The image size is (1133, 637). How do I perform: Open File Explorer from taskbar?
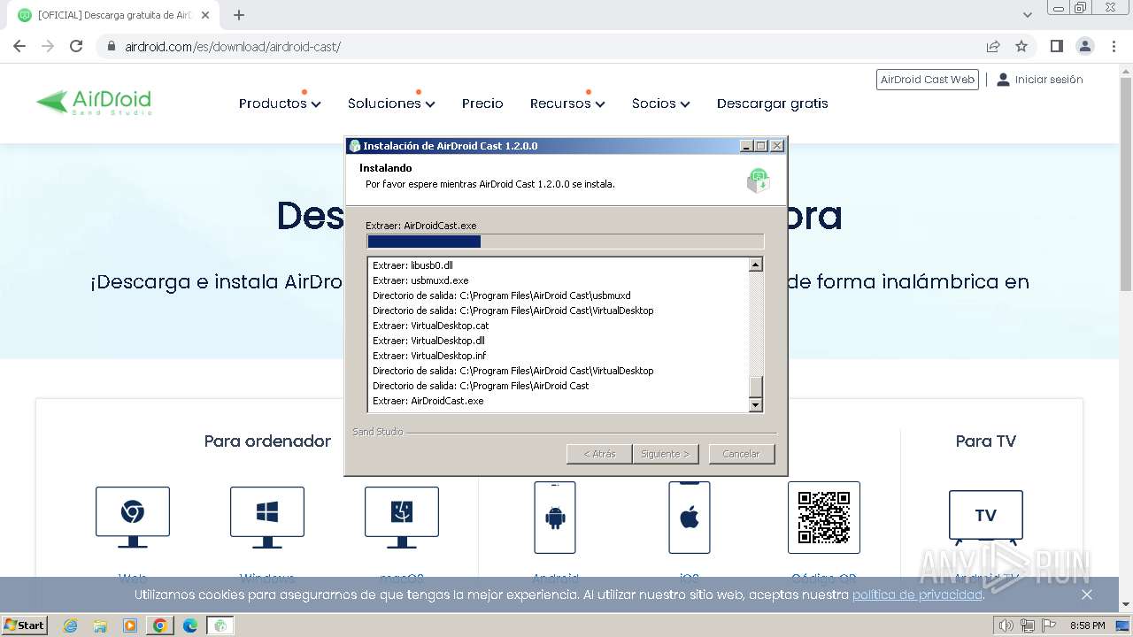(x=100, y=625)
